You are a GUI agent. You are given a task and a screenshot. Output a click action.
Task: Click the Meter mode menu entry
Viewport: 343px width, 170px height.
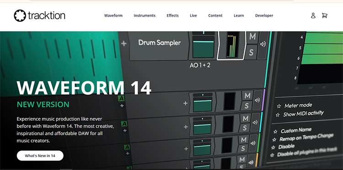tap(298, 106)
